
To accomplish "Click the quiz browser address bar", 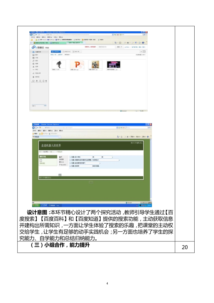I will pos(78,128).
